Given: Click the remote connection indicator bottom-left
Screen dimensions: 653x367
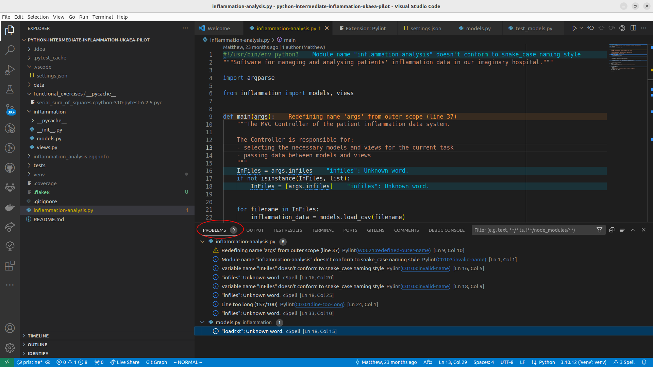Looking at the screenshot, I should click(x=6, y=362).
